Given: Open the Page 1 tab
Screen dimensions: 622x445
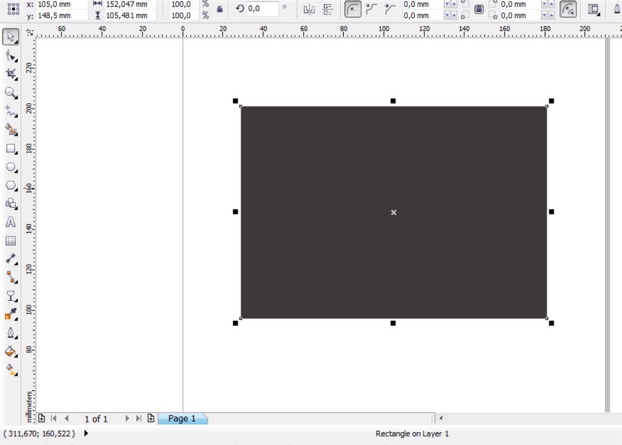Looking at the screenshot, I should (182, 419).
